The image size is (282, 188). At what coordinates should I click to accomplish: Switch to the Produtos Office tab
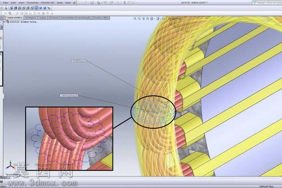tap(101, 18)
